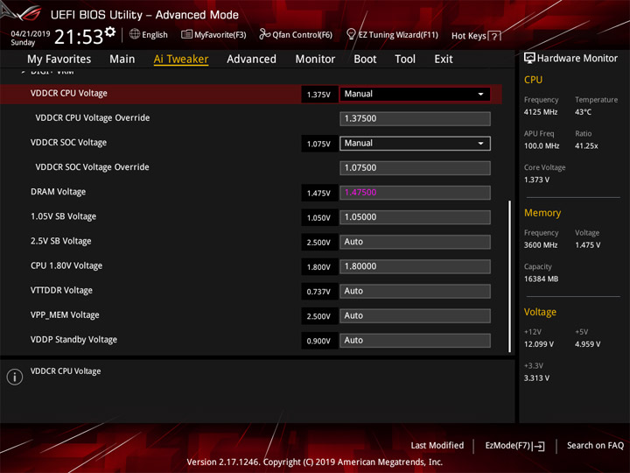Open the VDDCR SOC Voltage Manual dropdown

(415, 144)
